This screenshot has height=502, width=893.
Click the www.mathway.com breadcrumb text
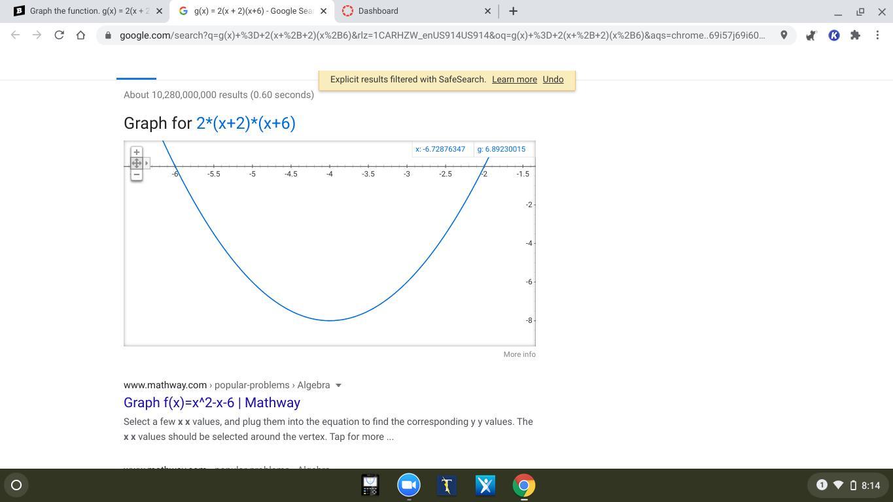pyautogui.click(x=165, y=385)
